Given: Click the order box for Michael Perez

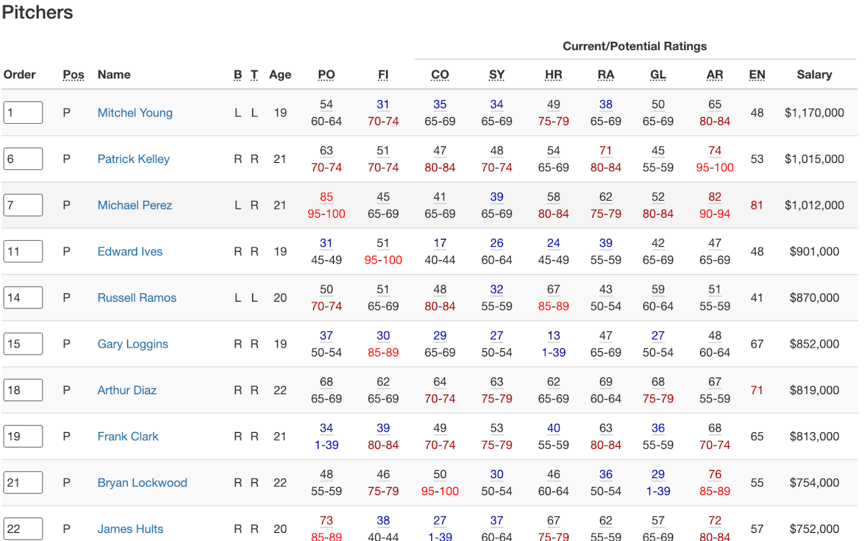Looking at the screenshot, I should [23, 205].
